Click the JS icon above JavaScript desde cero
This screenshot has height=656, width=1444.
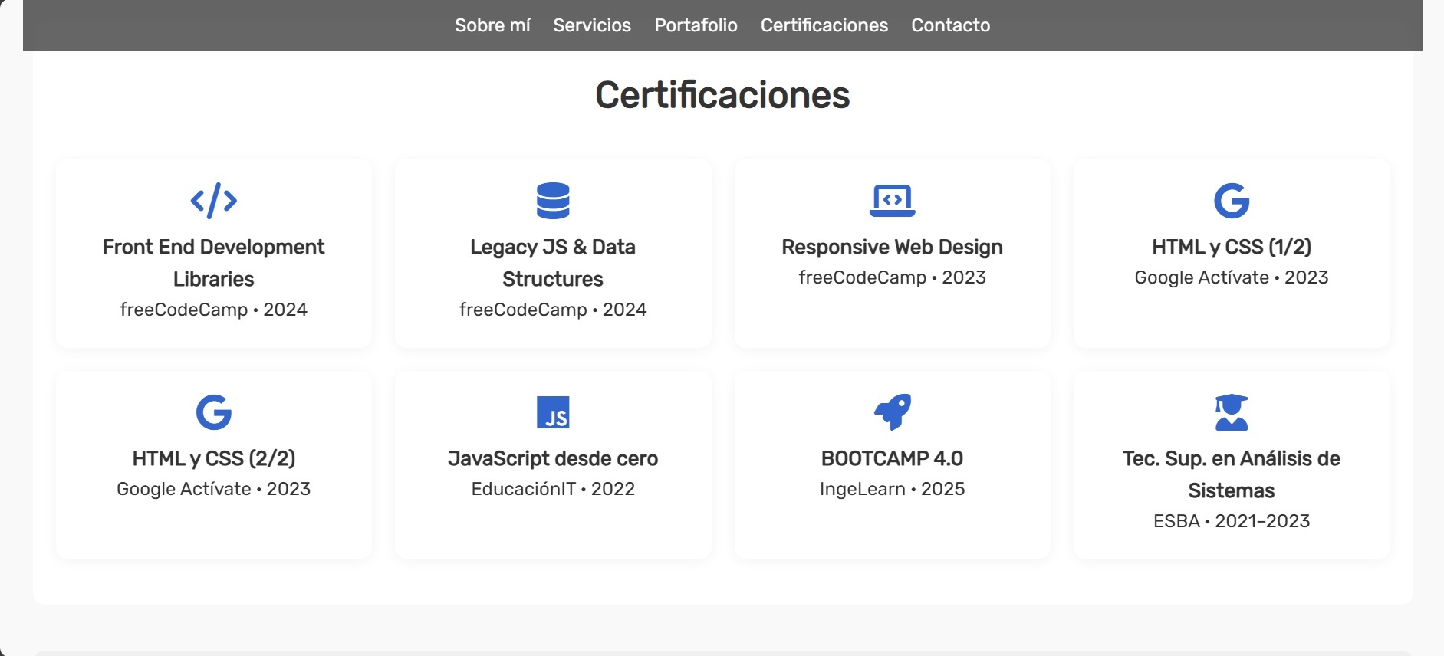tap(553, 412)
